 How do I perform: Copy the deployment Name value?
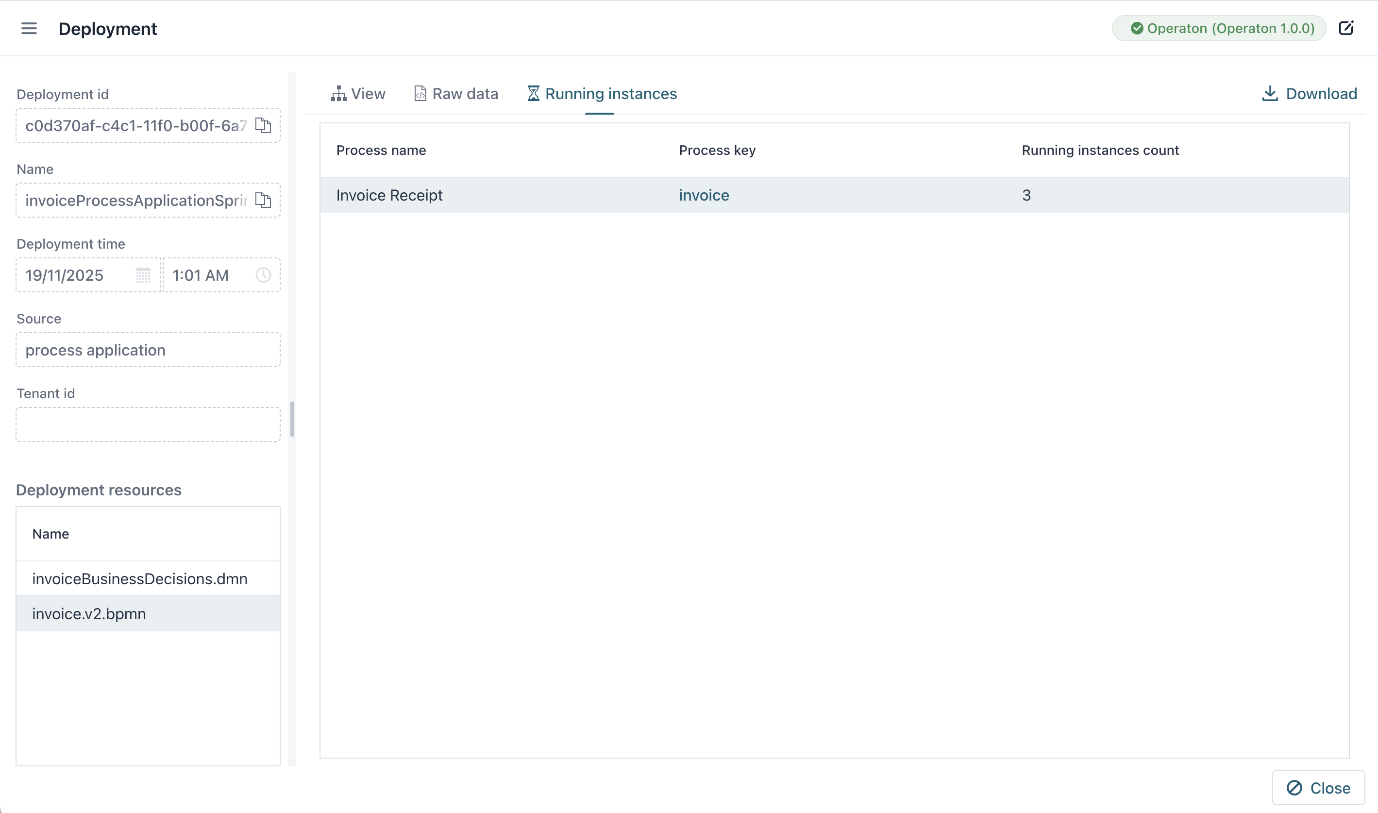(x=264, y=201)
